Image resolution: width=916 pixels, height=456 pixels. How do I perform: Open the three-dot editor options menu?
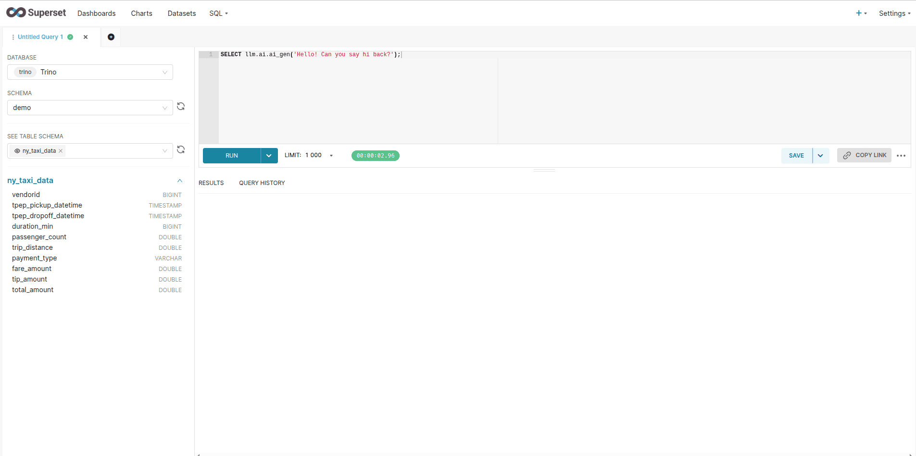click(x=901, y=156)
